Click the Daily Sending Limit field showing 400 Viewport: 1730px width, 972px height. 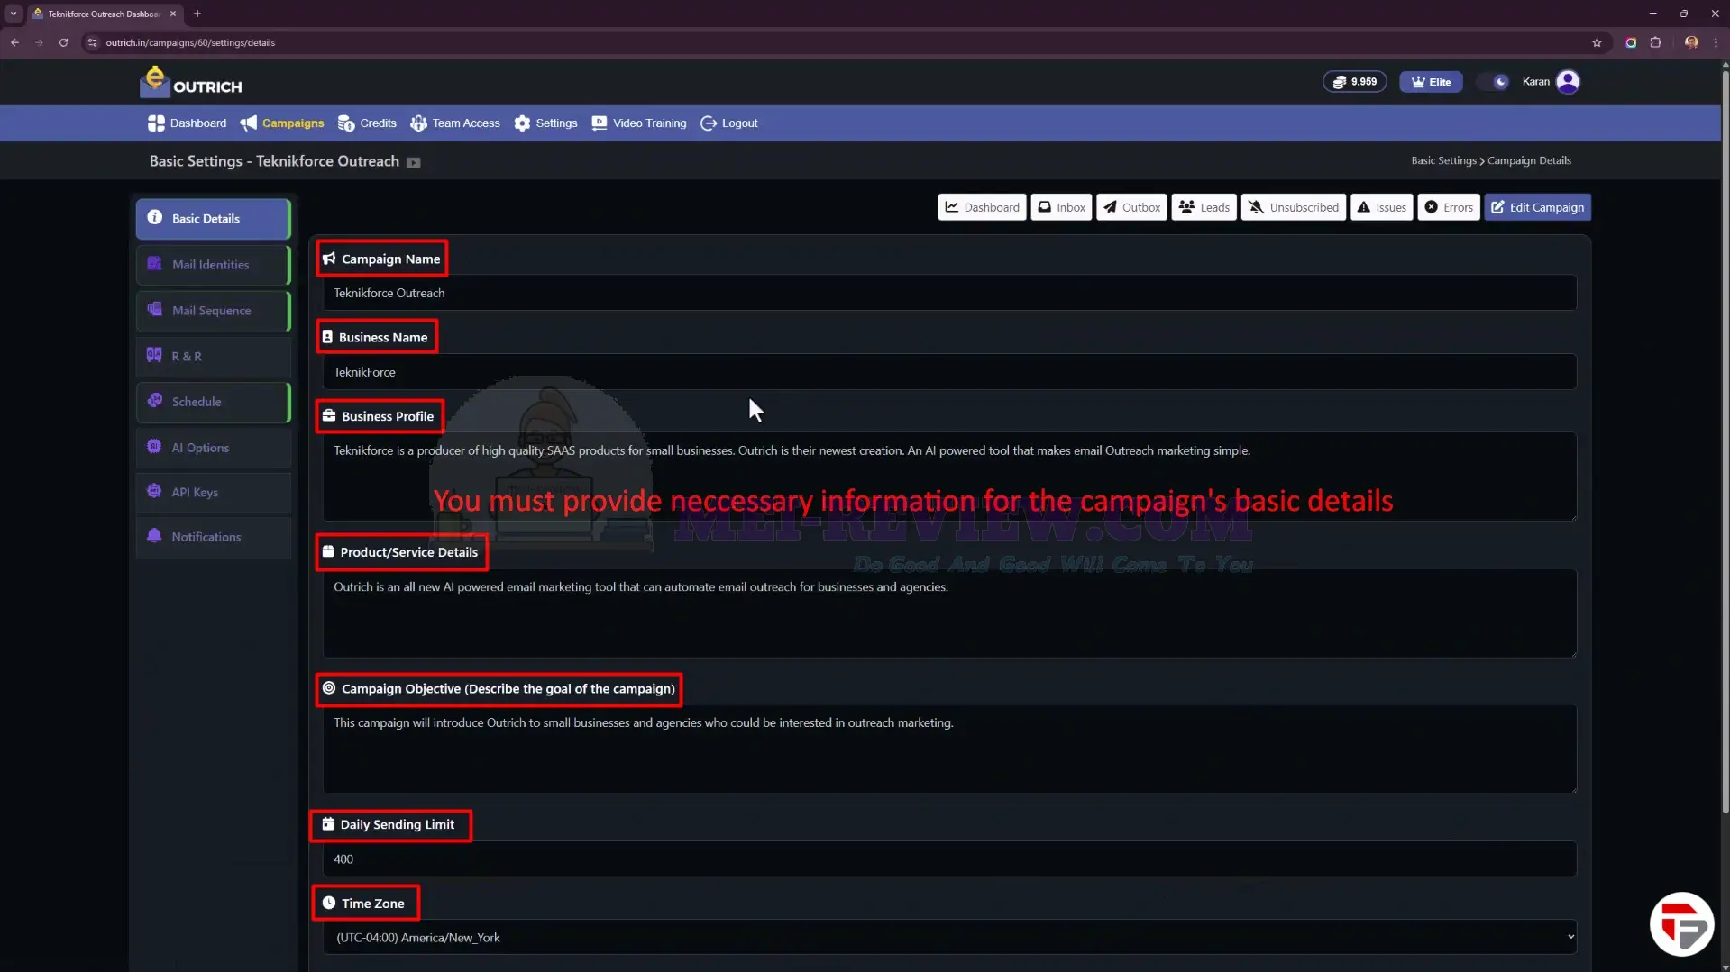click(x=949, y=859)
